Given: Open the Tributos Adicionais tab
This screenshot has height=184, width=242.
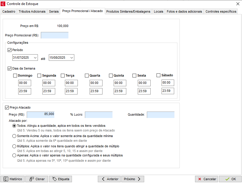Looking at the screenshot, I should pos(32,11).
